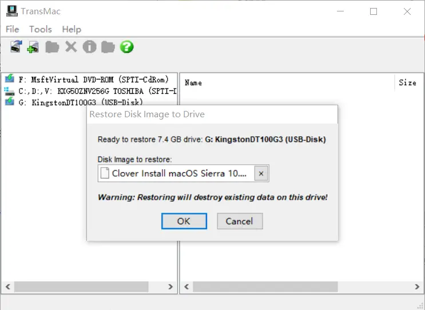Click the TOSHIBA drive icon
Viewport: 425px width, 310px height.
tap(10, 91)
